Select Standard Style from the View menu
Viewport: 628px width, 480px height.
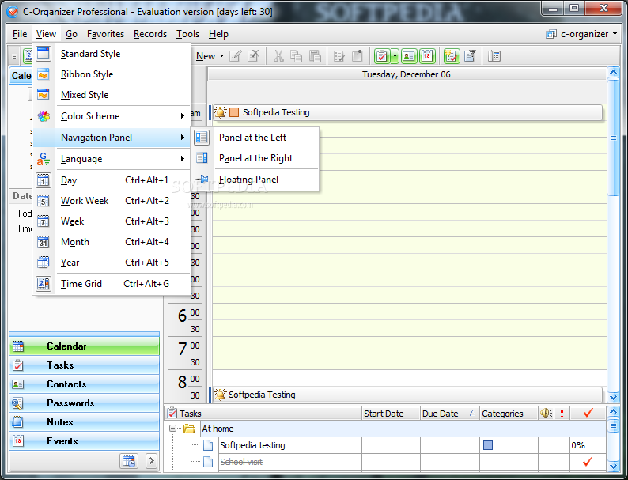coord(112,54)
